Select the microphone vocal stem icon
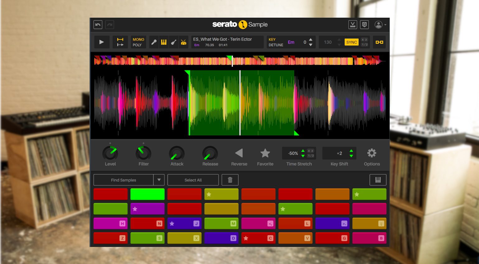 tap(154, 42)
